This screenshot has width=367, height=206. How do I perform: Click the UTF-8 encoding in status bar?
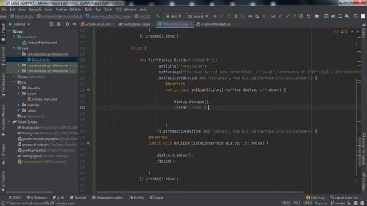(308, 203)
